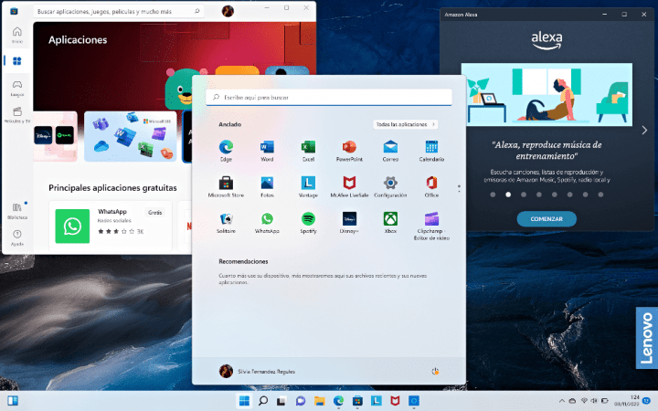Open the Lenovo side banner
Viewport: 658px width, 411px height.
click(x=647, y=338)
